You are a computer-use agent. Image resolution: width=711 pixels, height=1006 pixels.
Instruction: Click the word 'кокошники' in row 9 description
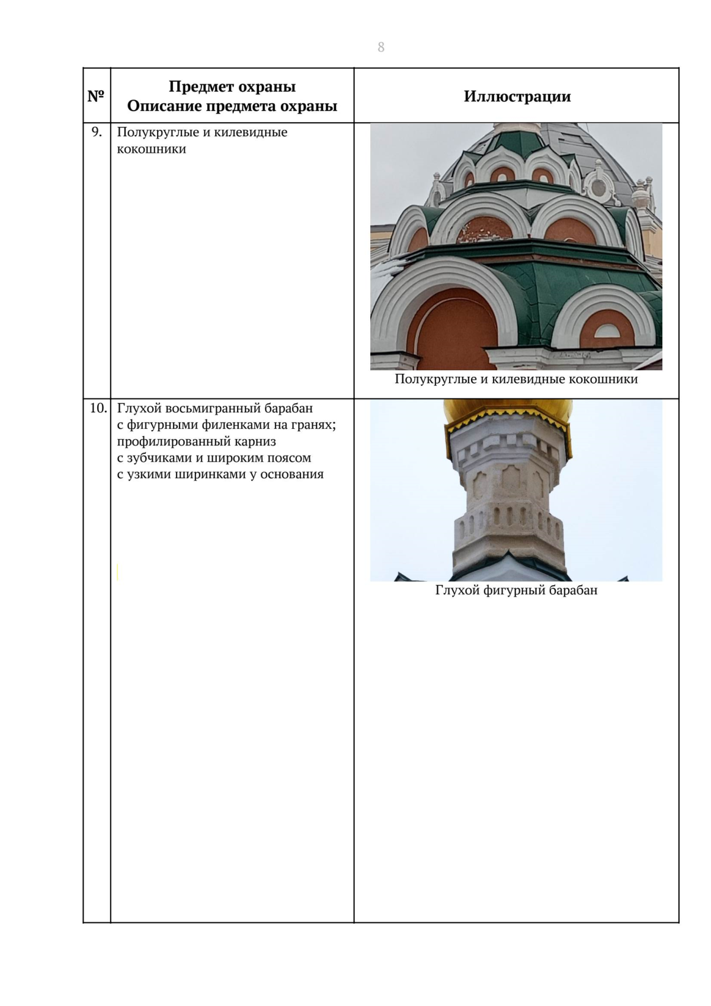[x=152, y=149]
